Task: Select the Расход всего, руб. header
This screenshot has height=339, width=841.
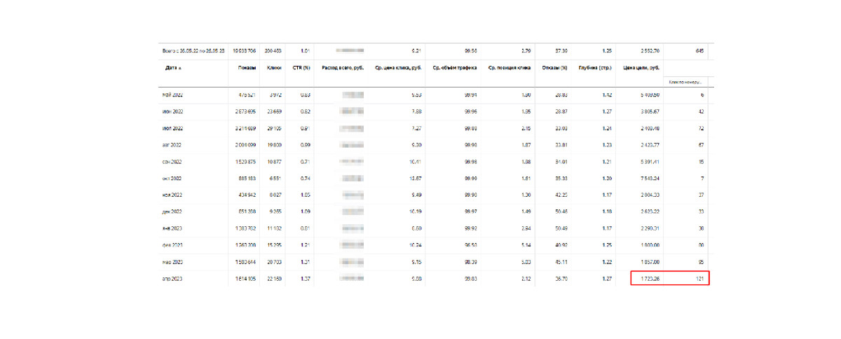Action: [x=343, y=68]
